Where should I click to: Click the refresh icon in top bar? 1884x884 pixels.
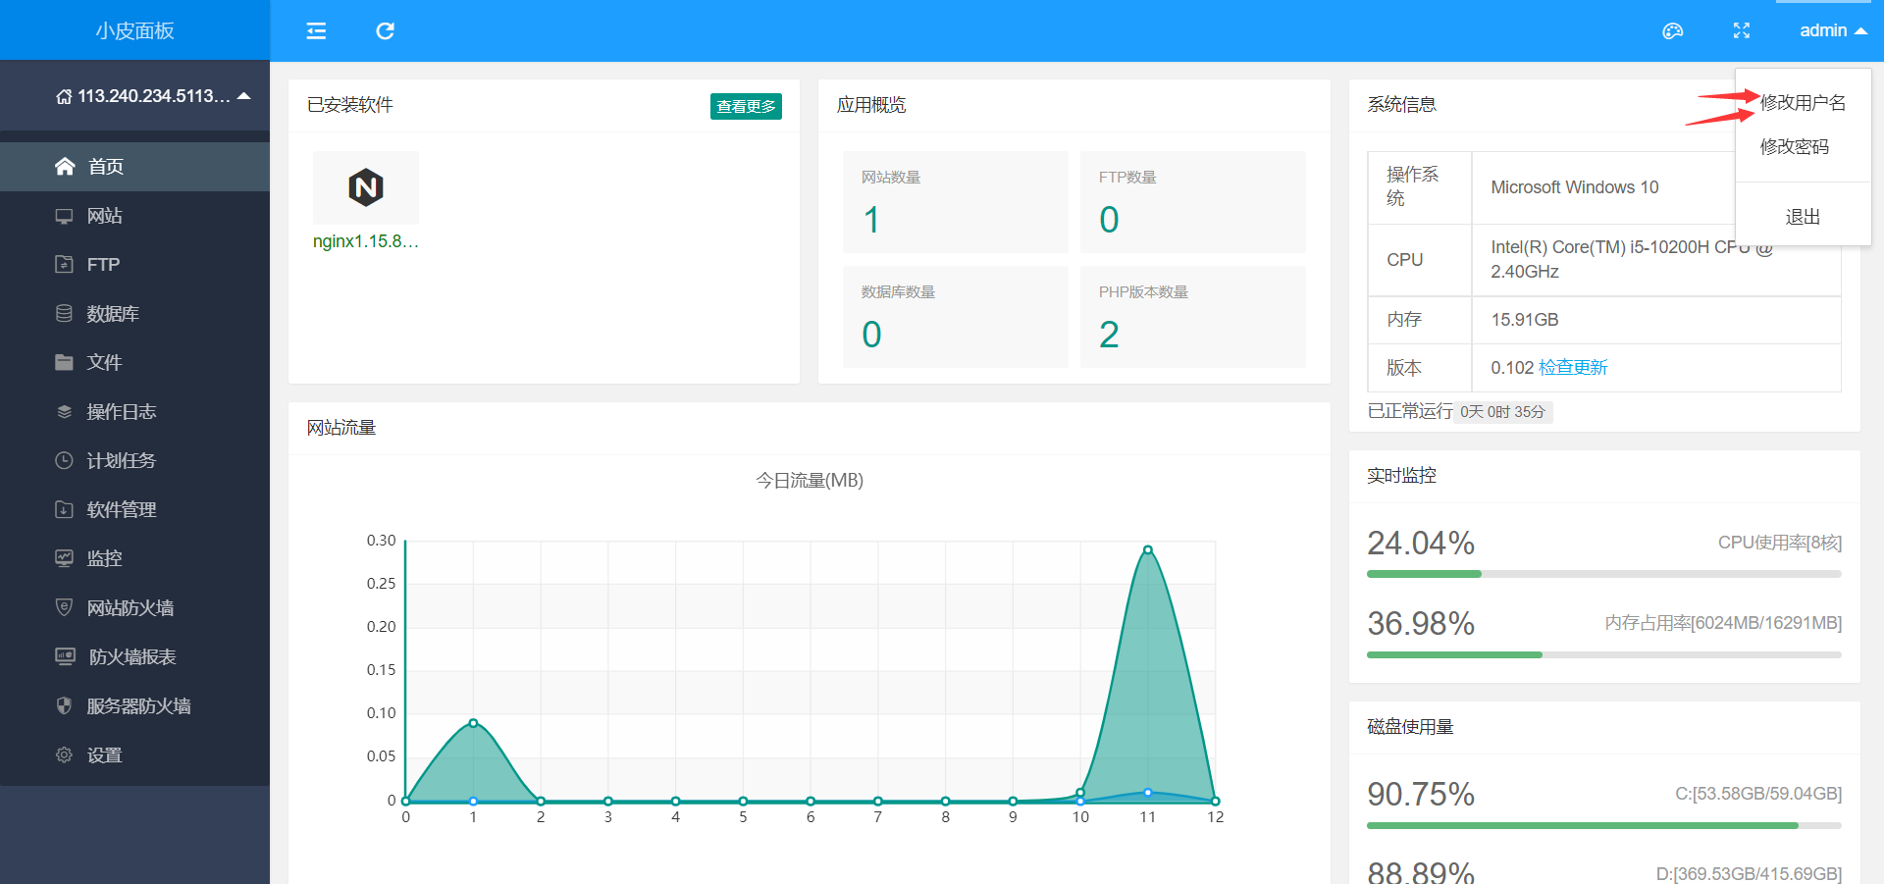coord(385,30)
